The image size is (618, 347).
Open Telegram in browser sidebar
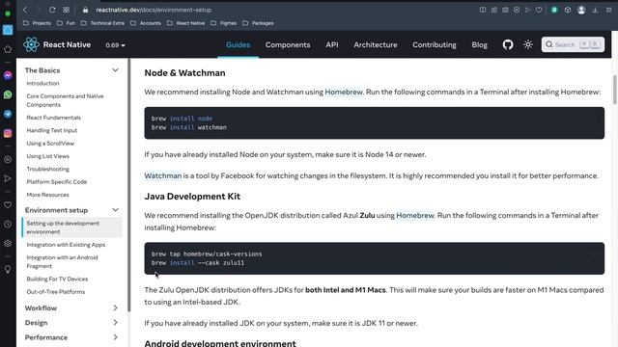tap(8, 114)
